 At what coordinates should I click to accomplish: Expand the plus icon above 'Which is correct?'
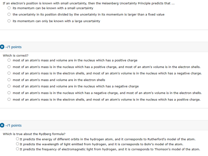[x=2, y=47]
